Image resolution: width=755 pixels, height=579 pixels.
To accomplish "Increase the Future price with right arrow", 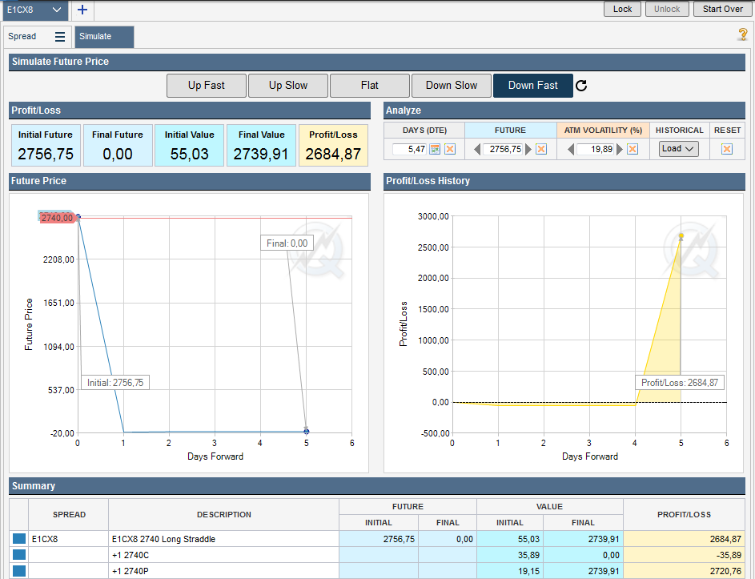I will (x=528, y=149).
